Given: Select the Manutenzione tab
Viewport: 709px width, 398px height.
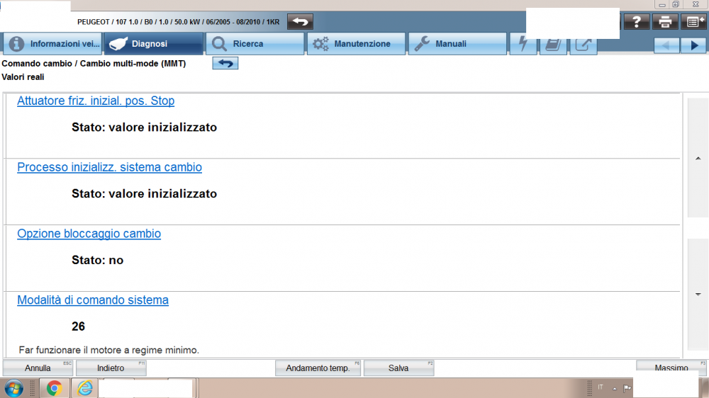Looking at the screenshot, I should (356, 44).
